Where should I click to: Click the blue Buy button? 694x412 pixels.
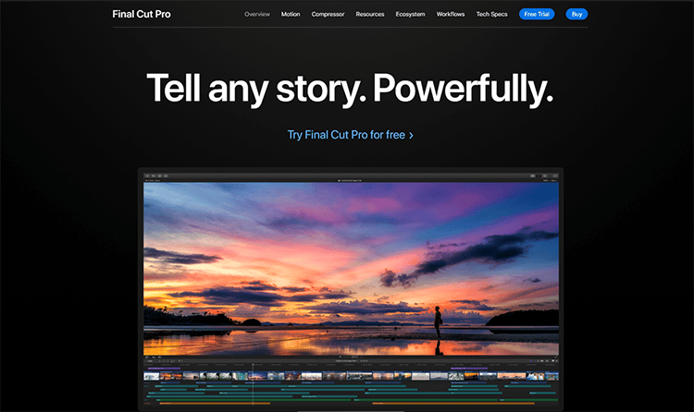tap(576, 15)
